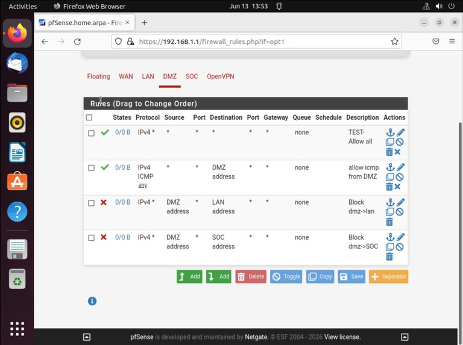Click the Copy button below the table

click(x=320, y=276)
